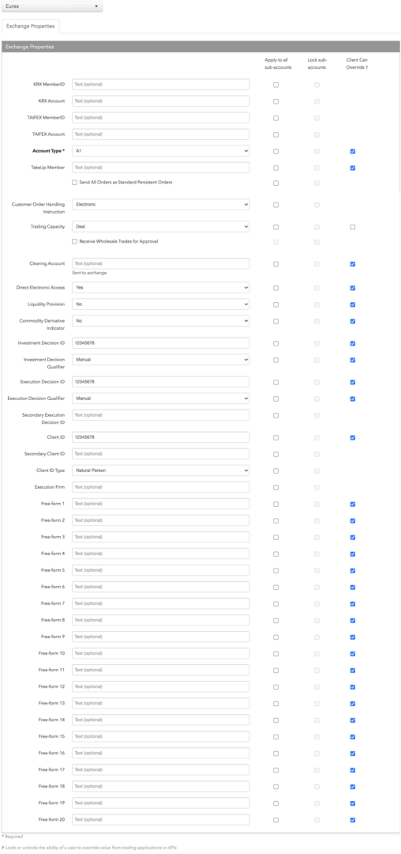Uncheck Client Can Override for Account Type
This screenshot has width=401, height=854.
[353, 151]
